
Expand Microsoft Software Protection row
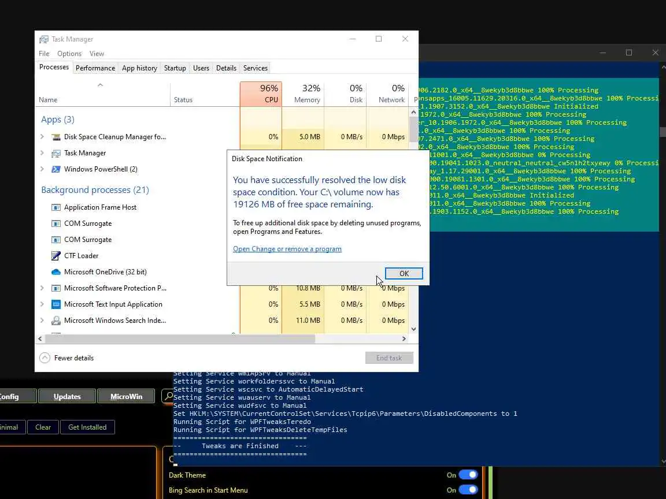click(x=42, y=288)
